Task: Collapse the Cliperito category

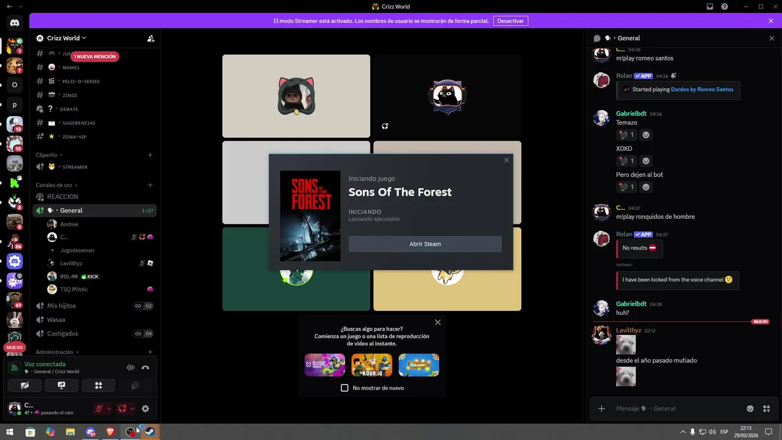Action: (49, 155)
